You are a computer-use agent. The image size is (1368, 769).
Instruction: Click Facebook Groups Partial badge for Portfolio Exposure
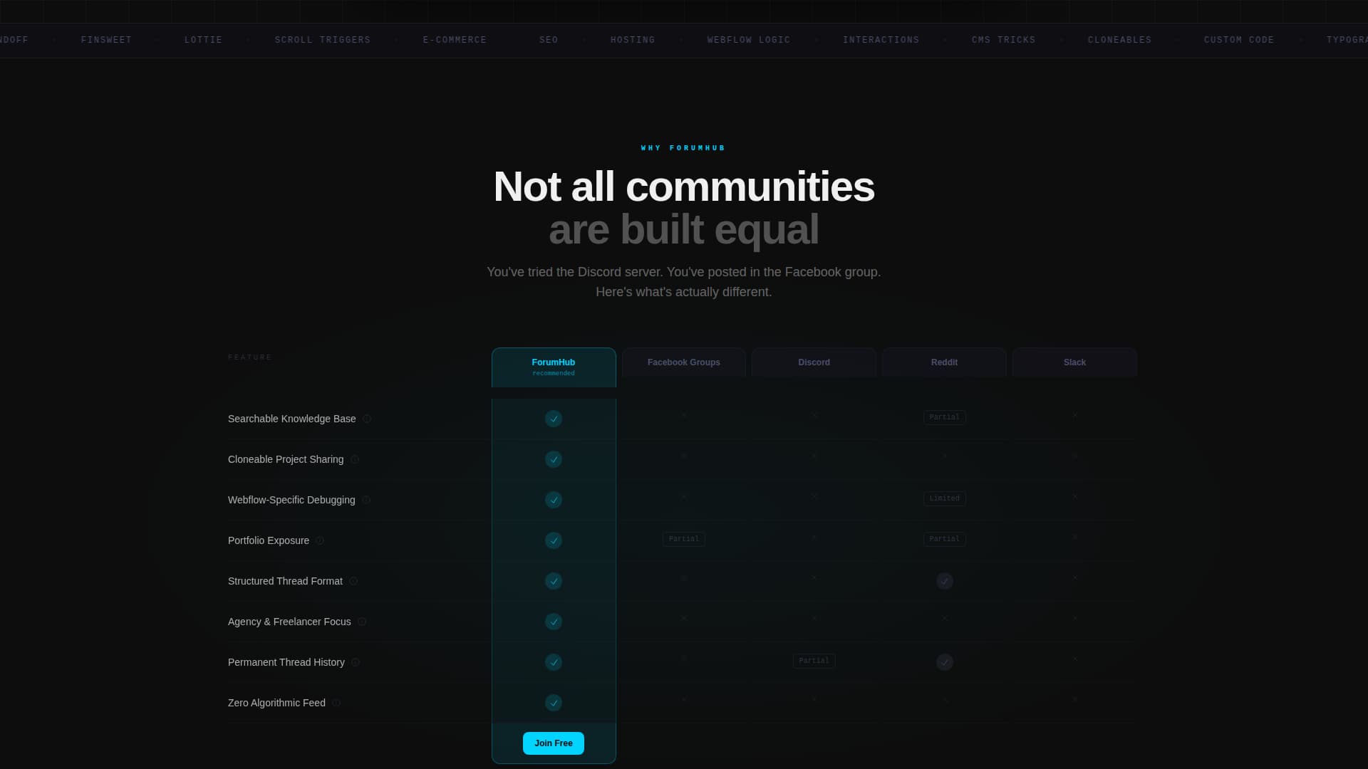tap(684, 539)
